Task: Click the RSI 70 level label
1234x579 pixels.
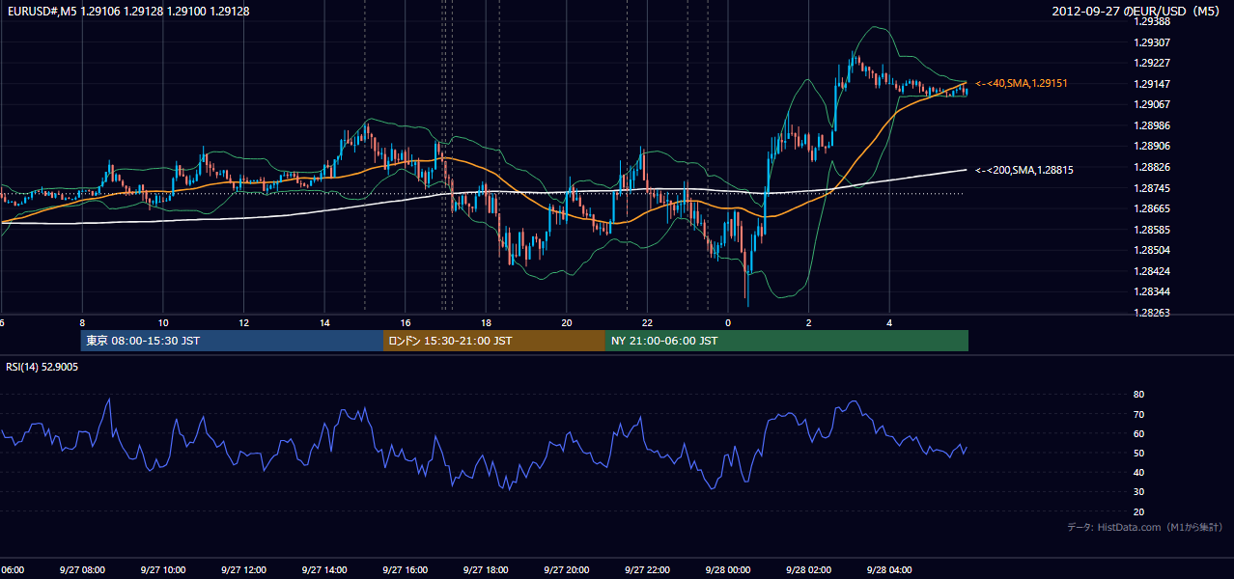Action: click(x=1139, y=414)
